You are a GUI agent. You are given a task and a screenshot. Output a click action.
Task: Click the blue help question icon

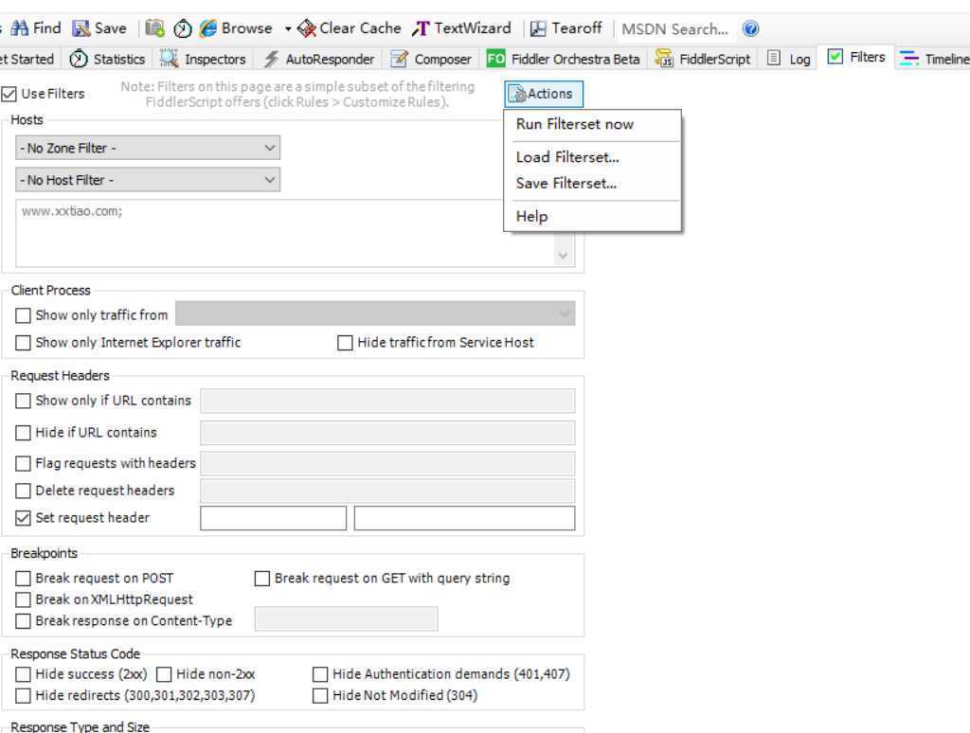[750, 28]
